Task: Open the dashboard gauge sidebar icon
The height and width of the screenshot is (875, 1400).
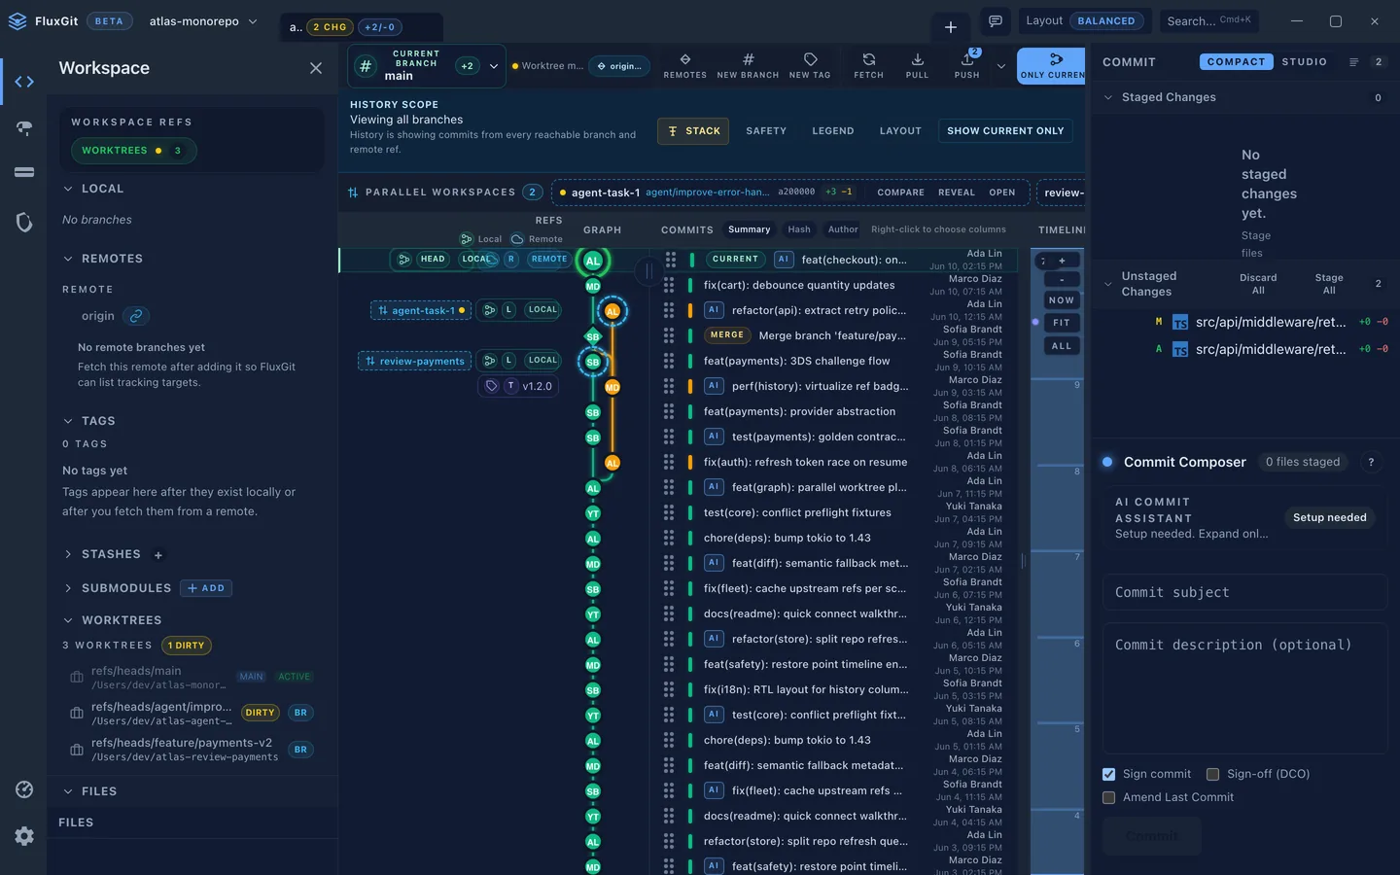Action: click(x=24, y=789)
